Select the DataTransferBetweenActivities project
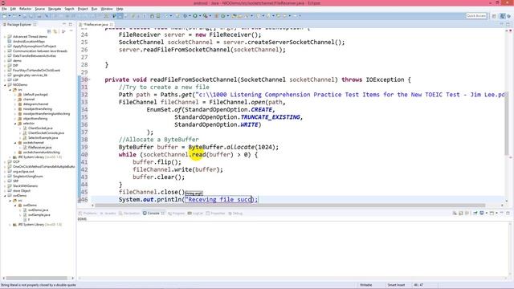 tap(34, 56)
